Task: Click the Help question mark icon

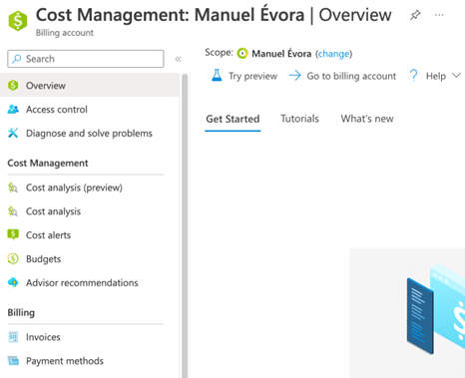Action: pos(413,76)
